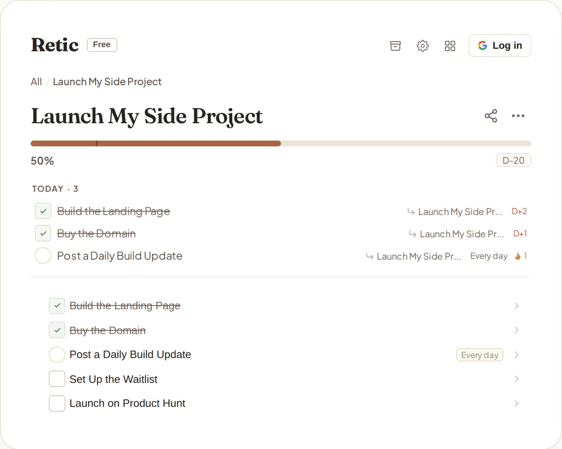Go to All in breadcrumb
Viewport: 562px width, 449px height.
36,82
